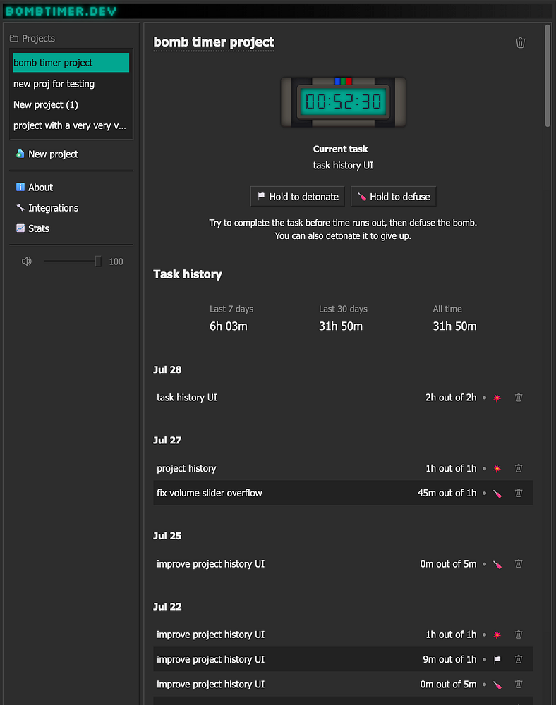Delete the Jul 25 improve project history UI entry
556x705 pixels.
click(519, 564)
